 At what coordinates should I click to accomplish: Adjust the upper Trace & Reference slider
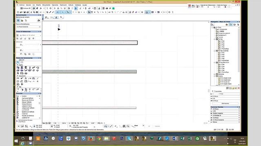[x=32, y=45]
